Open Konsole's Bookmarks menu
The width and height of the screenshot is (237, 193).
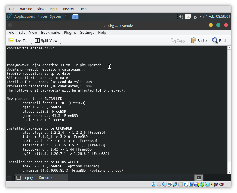51,32
